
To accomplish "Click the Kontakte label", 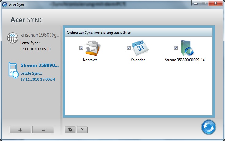I will click(90, 60).
